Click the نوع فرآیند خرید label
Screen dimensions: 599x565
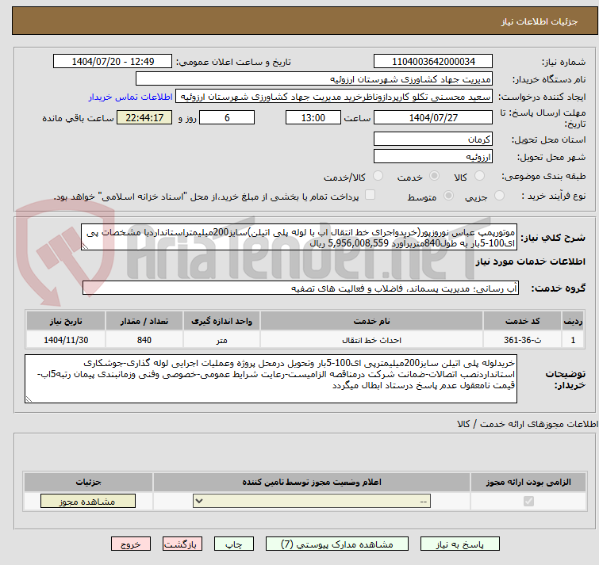click(553, 196)
